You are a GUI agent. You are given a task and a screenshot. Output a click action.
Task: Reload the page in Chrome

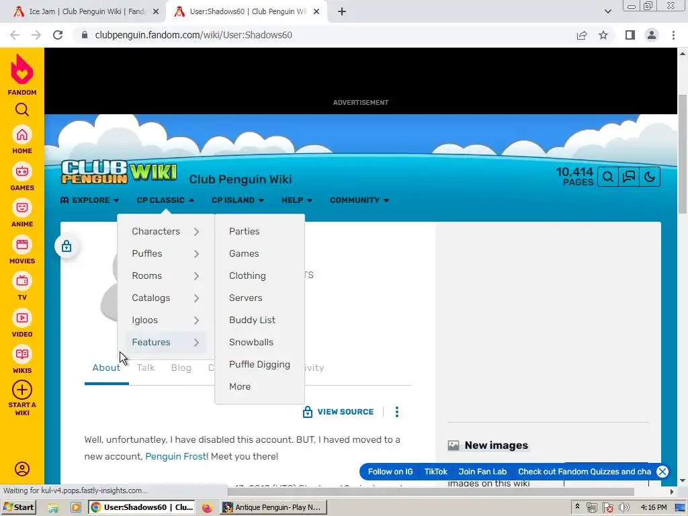coord(58,35)
